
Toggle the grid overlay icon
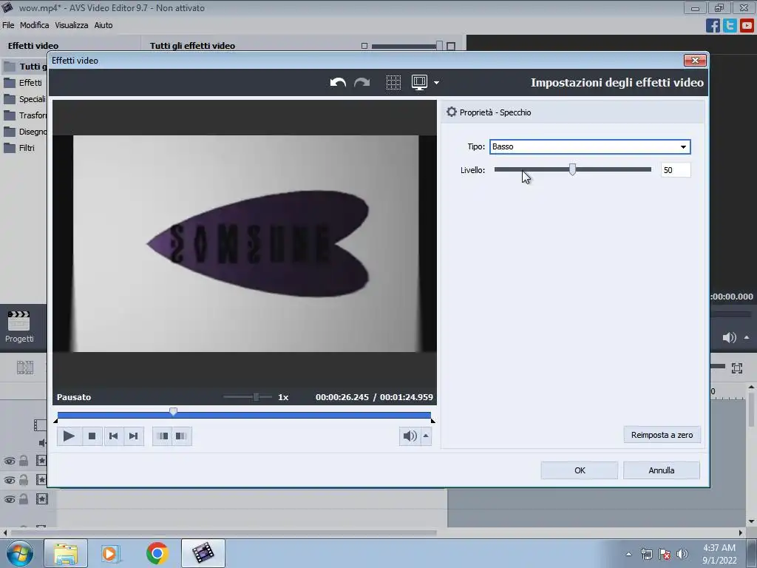coord(393,83)
